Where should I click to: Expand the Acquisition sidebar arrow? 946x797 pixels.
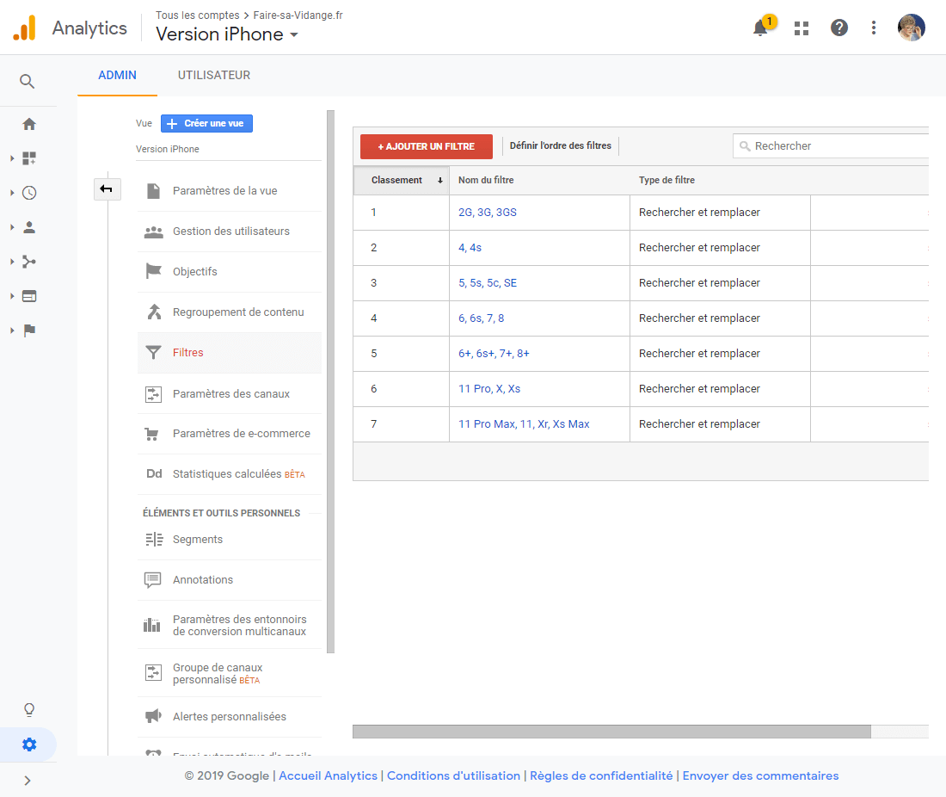point(12,262)
